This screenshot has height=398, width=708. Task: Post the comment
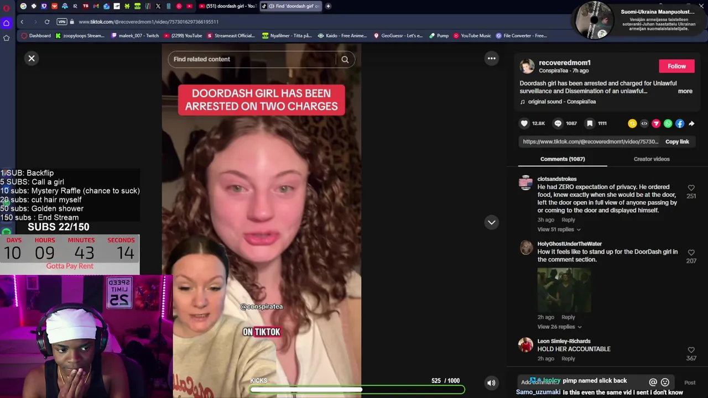(x=690, y=383)
